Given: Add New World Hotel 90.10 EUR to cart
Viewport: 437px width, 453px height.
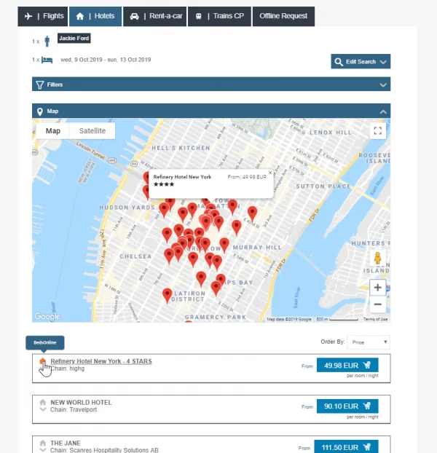Looking at the screenshot, I should [347, 406].
